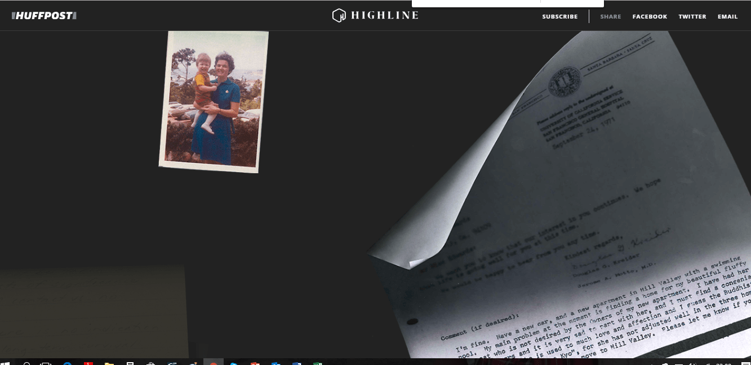Click the taskbar search magnifier icon

coord(26,363)
